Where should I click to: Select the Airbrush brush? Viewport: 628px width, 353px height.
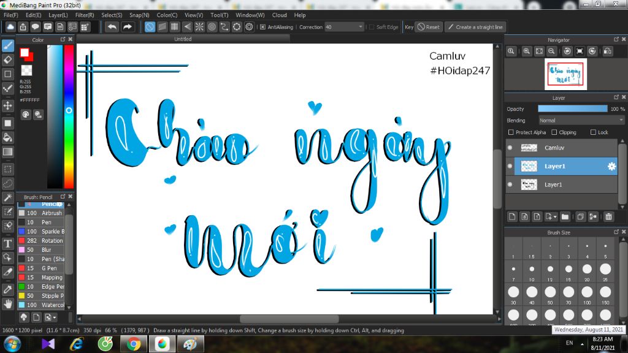click(x=41, y=213)
